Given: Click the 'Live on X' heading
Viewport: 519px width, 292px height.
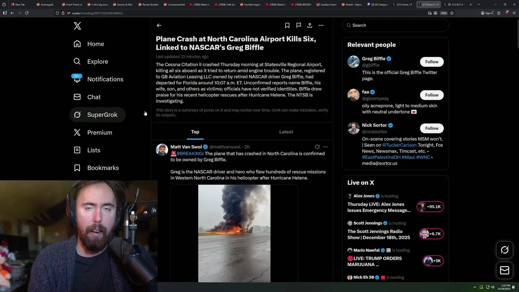Looking at the screenshot, I should (361, 182).
